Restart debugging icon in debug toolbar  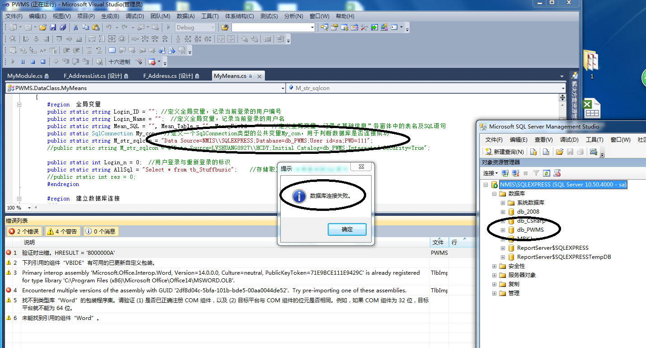pos(42,62)
